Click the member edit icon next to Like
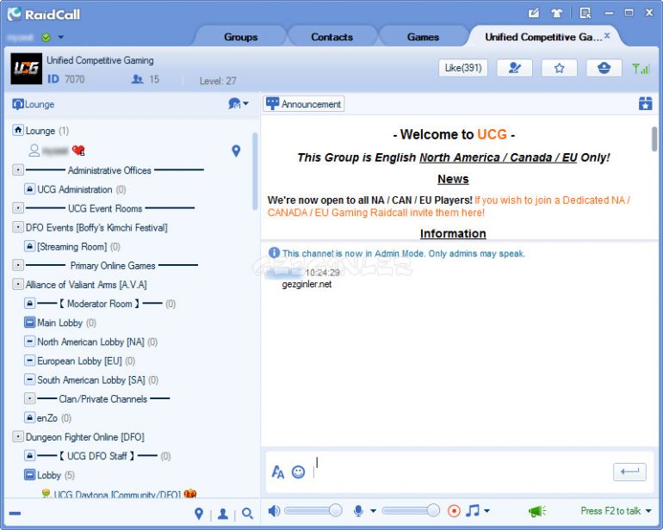663x530 pixels. coord(514,68)
